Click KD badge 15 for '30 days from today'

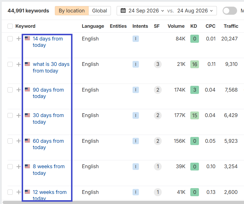tap(195, 115)
